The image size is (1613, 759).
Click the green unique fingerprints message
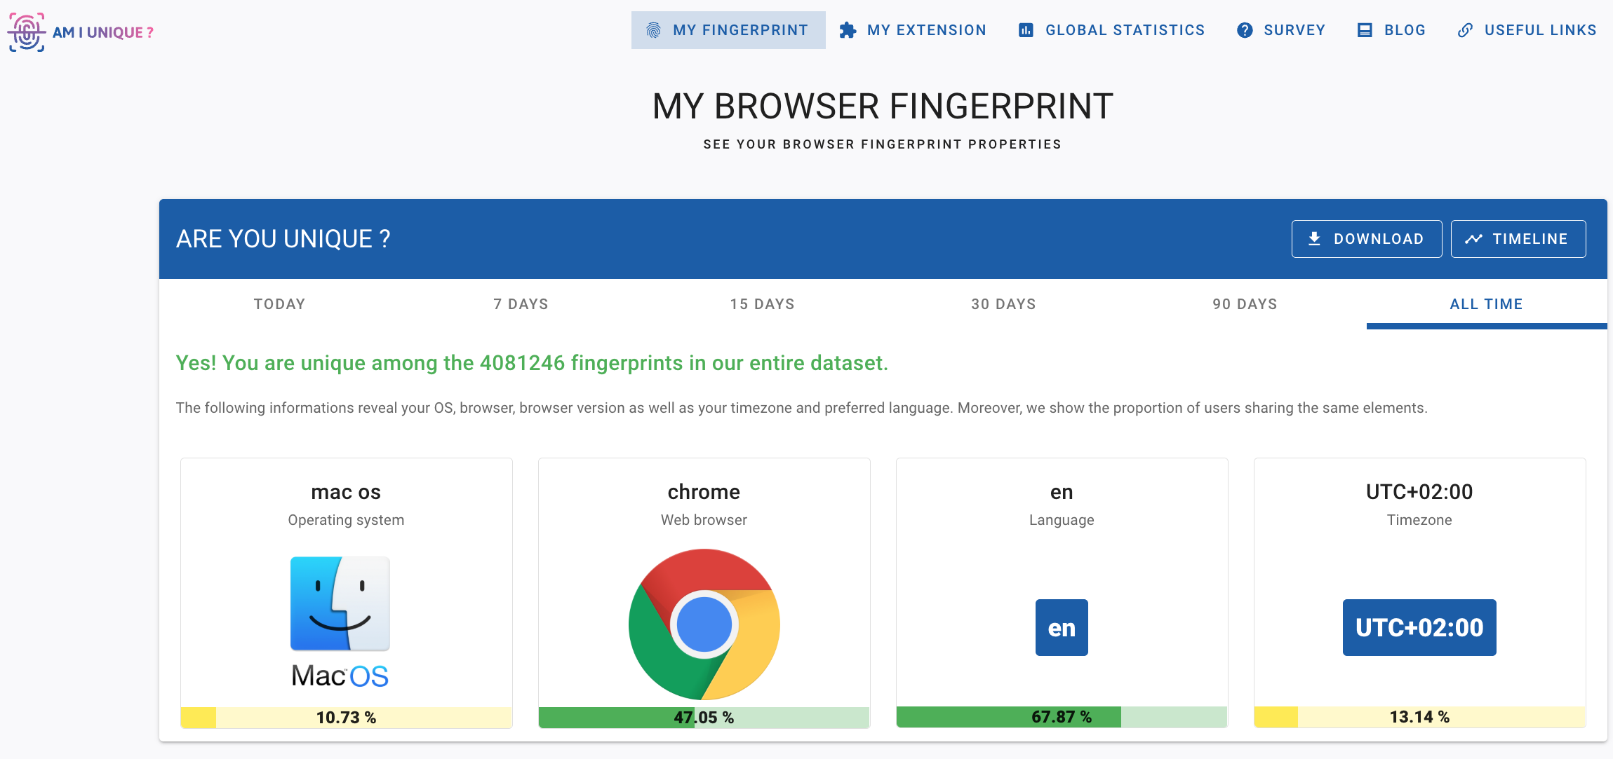click(x=532, y=363)
